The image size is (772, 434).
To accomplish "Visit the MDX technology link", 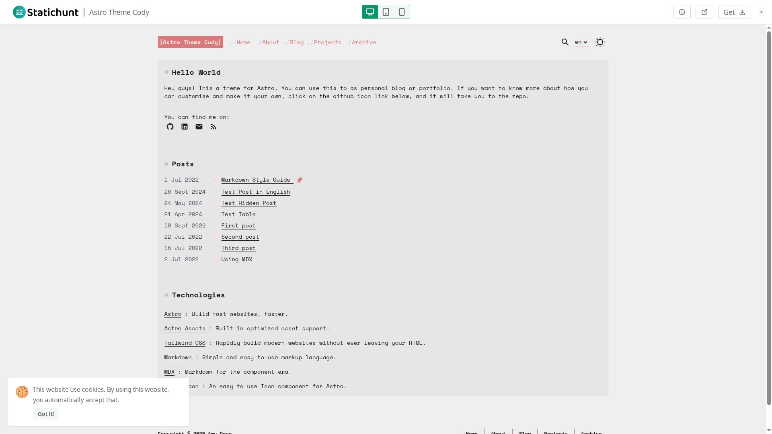I will pos(169,372).
